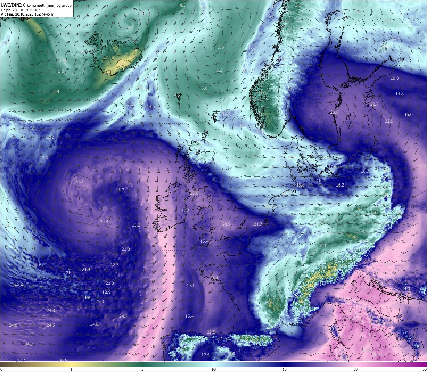Image resolution: width=427 pixels, height=372 pixels.
Task: Click the 23.0 value over the Baltic
Action: click(x=334, y=112)
